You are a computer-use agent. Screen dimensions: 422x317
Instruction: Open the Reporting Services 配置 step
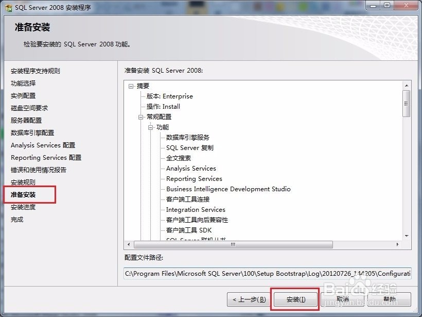click(45, 157)
